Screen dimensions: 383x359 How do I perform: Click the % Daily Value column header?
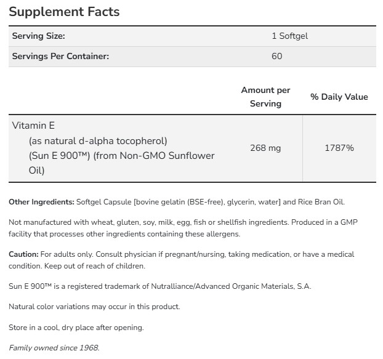[x=339, y=97]
